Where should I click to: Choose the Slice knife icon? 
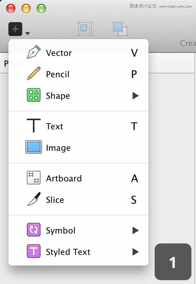click(34, 199)
